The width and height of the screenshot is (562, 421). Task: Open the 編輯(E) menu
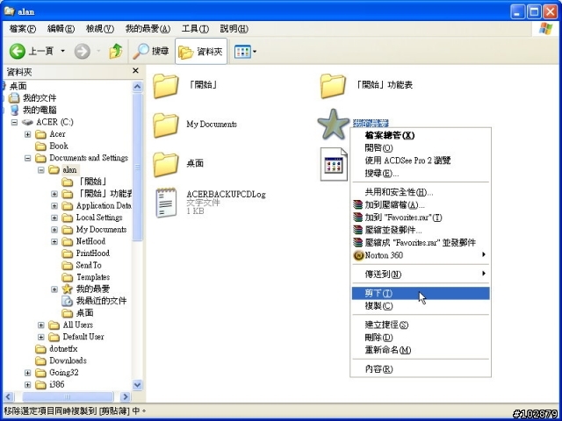[61, 29]
